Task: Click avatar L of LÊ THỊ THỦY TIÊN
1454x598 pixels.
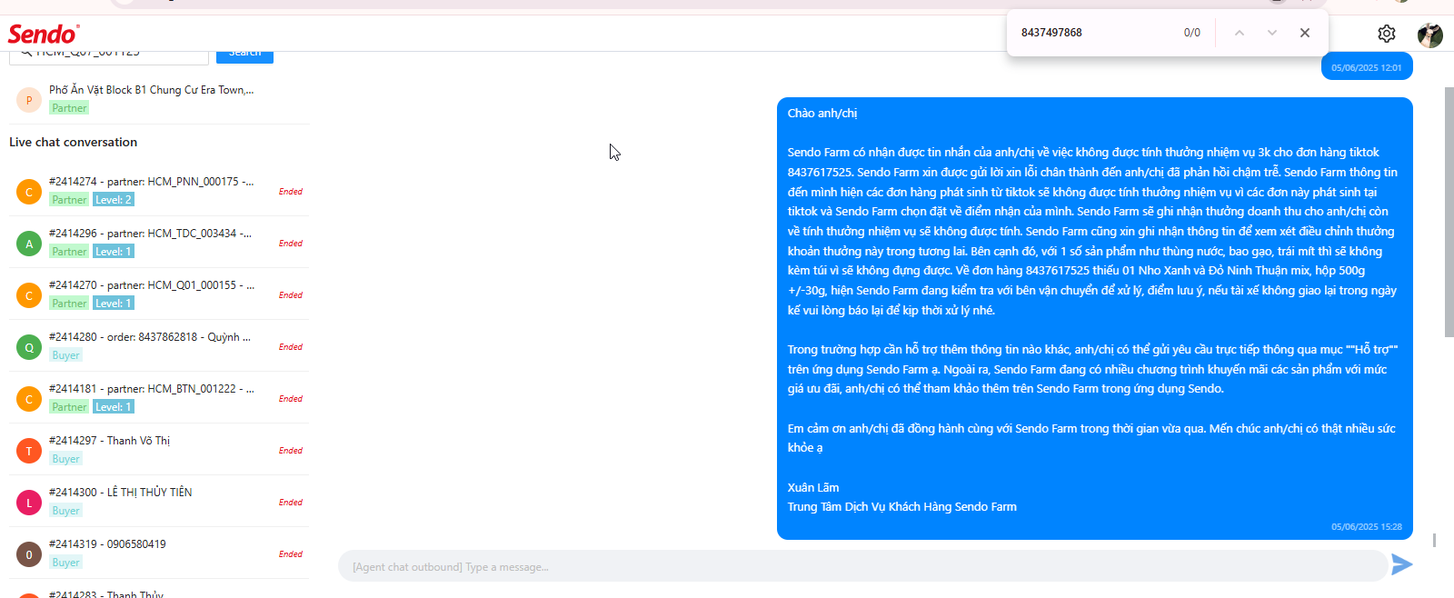Action: click(29, 503)
